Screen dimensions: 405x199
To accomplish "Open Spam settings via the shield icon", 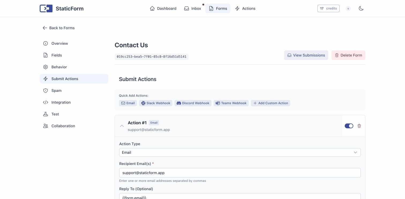I will click(46, 91).
